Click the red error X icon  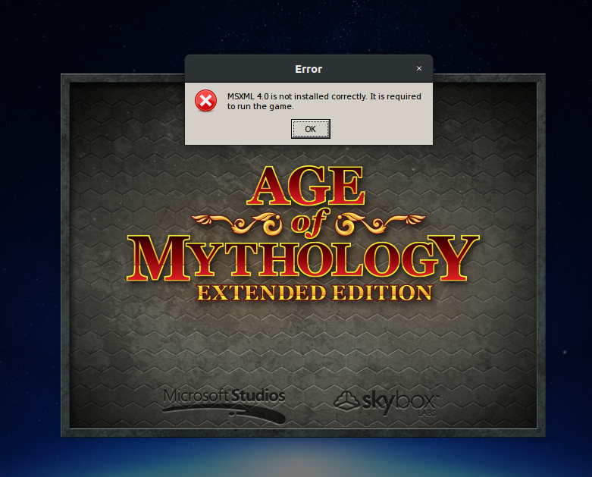coord(205,101)
